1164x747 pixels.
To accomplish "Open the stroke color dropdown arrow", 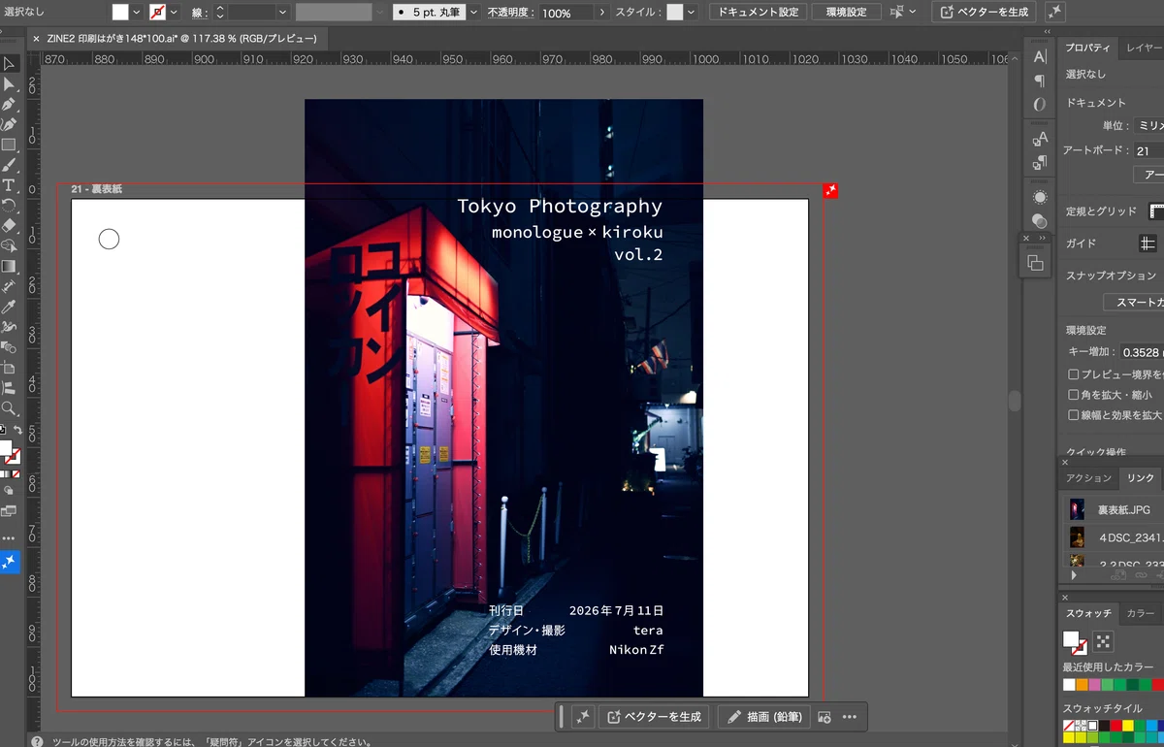I will click(174, 13).
